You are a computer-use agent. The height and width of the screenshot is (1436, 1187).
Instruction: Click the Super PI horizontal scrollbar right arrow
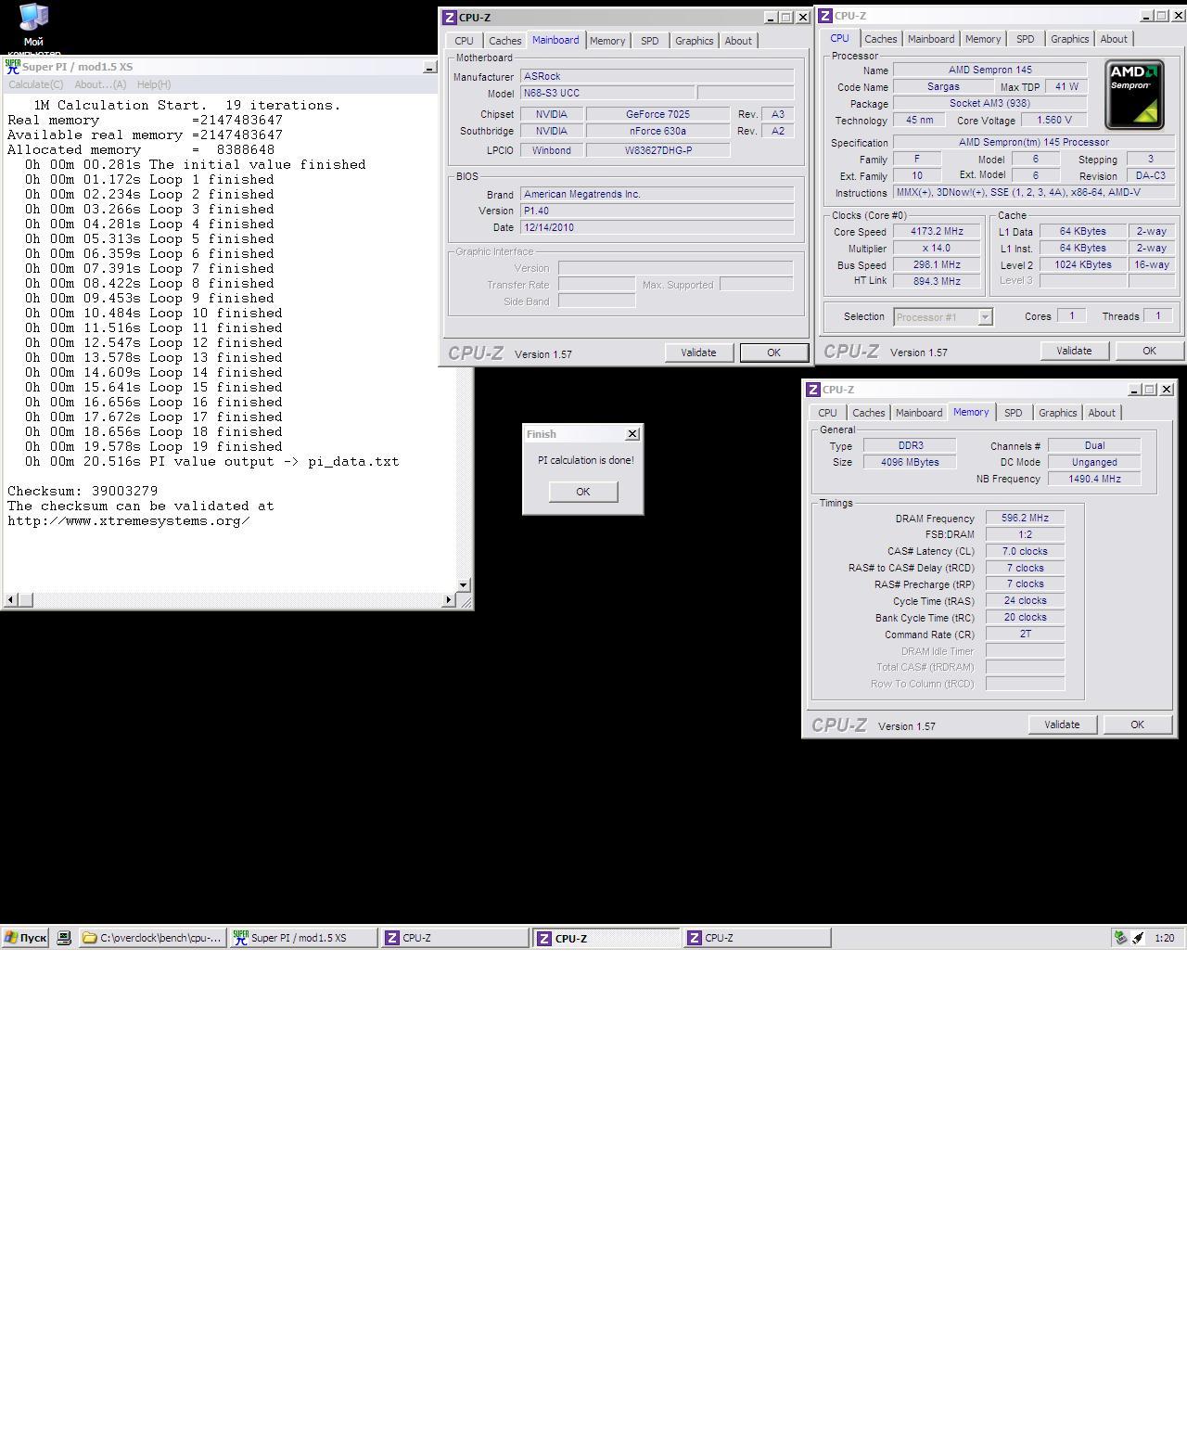pos(449,599)
